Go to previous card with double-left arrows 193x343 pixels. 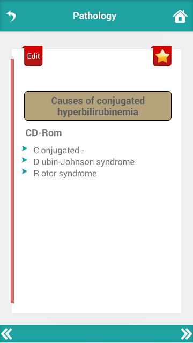tap(6, 334)
